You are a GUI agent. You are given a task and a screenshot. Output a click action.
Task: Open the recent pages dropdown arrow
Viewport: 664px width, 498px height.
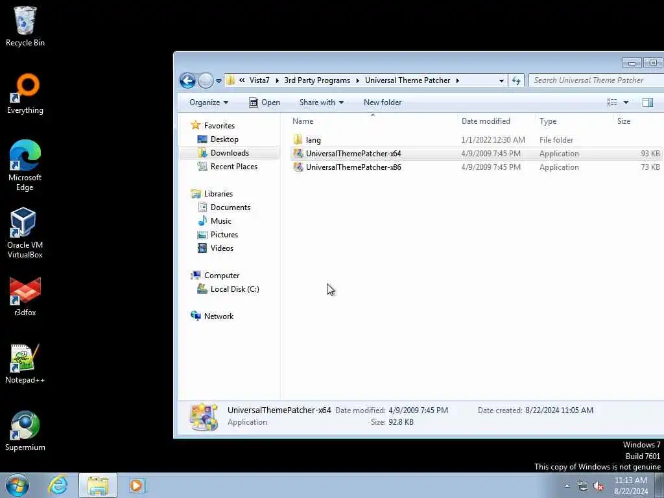point(219,80)
